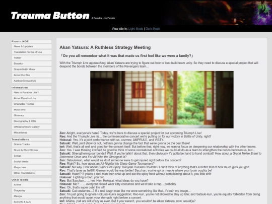This screenshot has width=272, height=204.
Task: Click the quote 'Do you all remember' subtitle
Action: pos(126,56)
